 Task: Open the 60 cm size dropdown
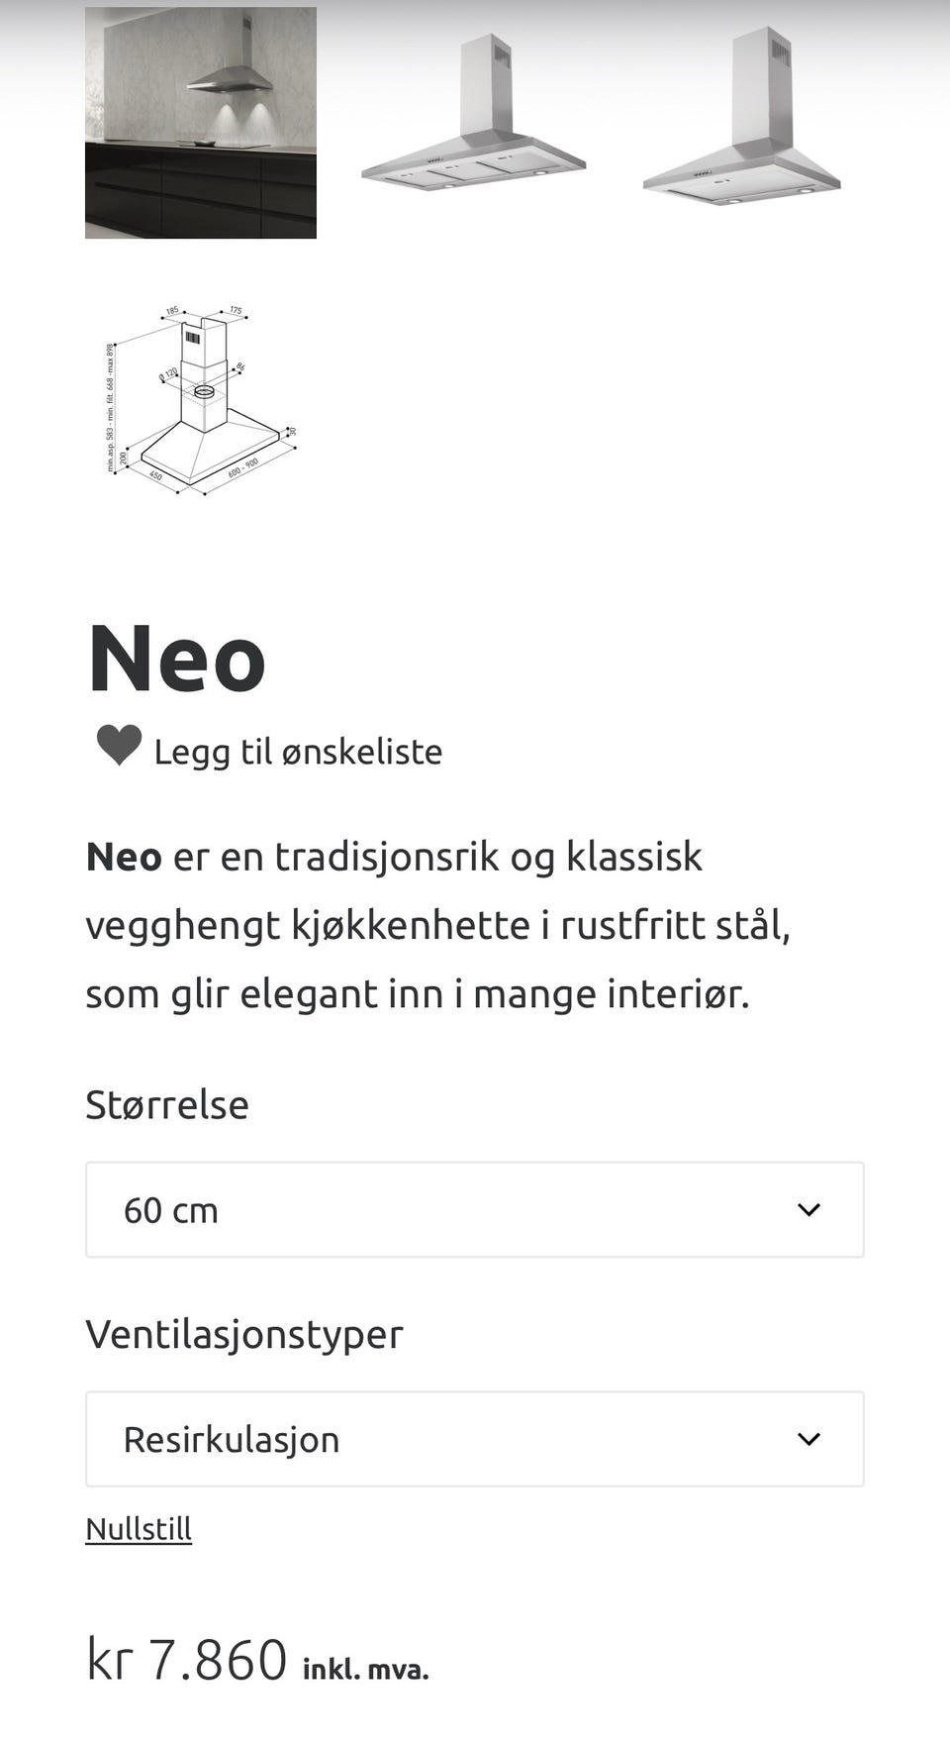coord(475,1209)
